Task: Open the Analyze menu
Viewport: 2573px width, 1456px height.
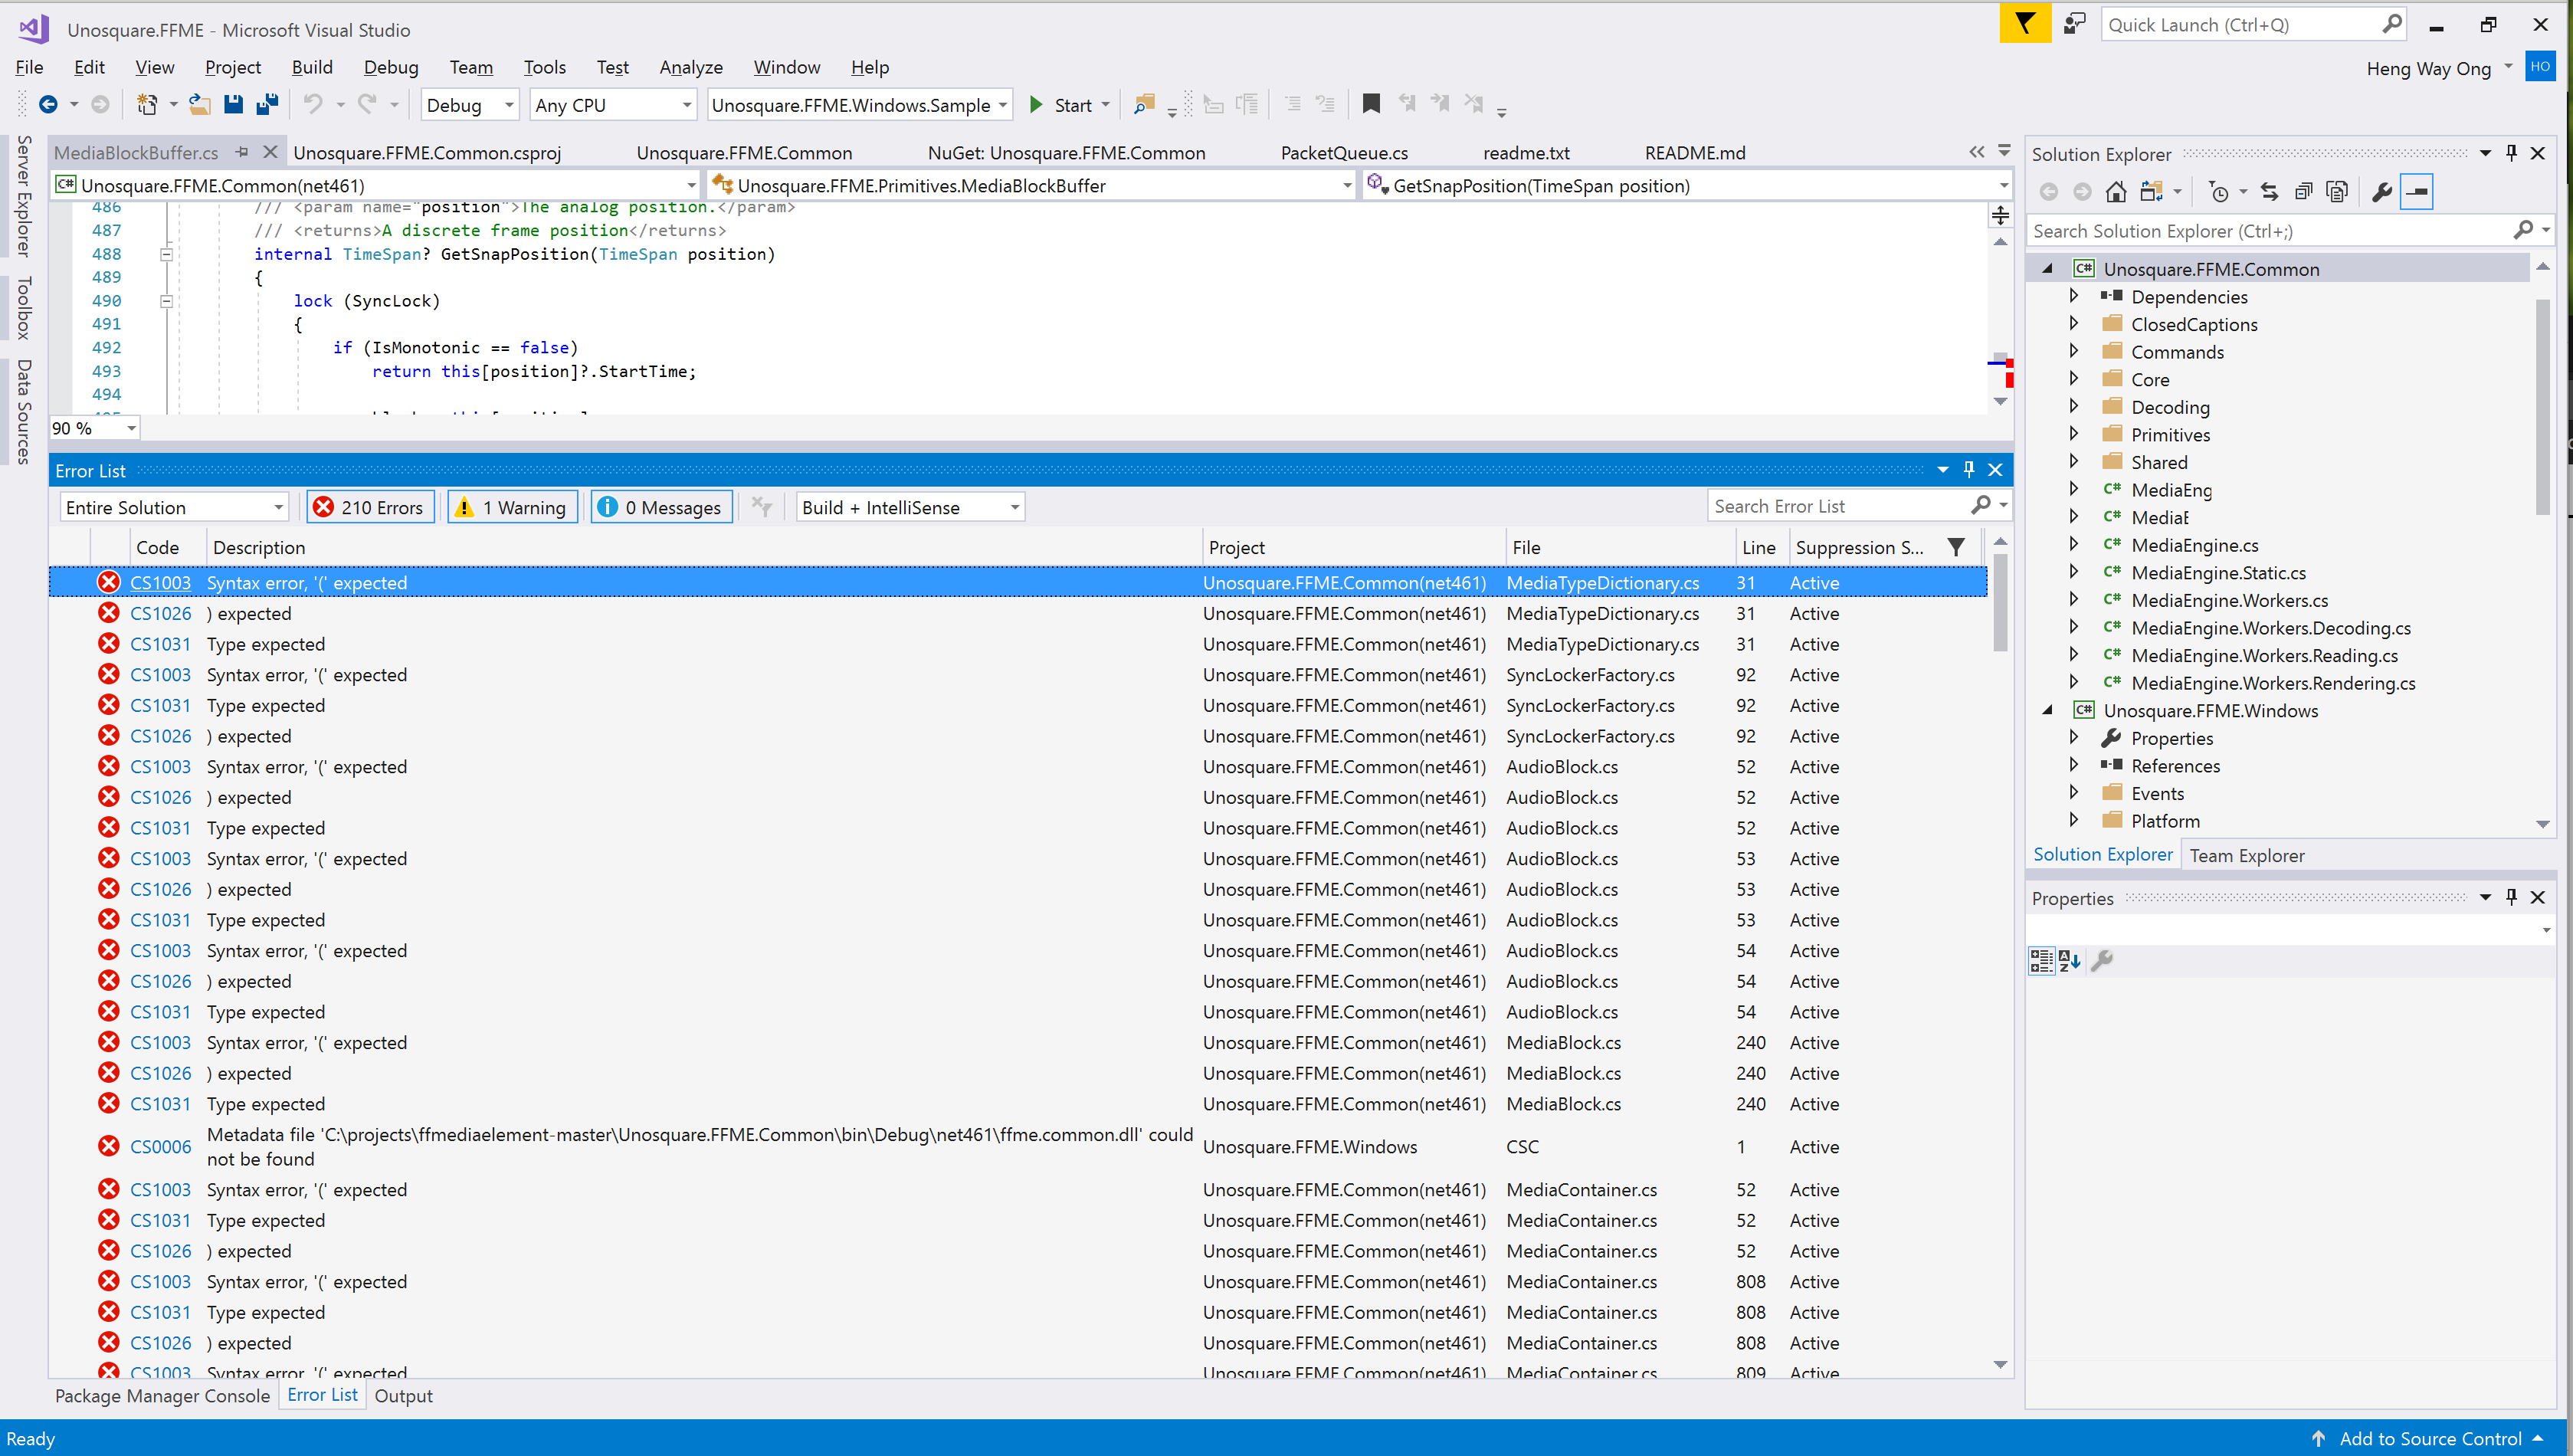Action: pos(690,67)
